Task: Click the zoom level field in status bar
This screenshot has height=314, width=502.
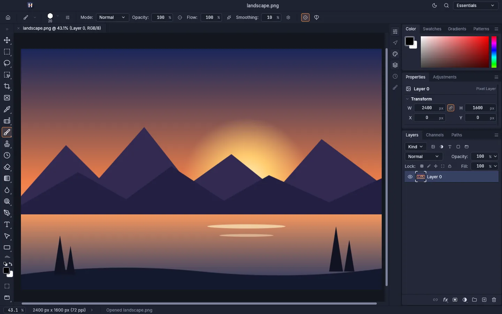Action: click(15, 310)
